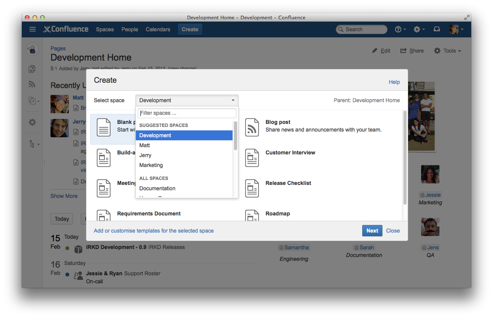493x318 pixels.
Task: Open the help menu question mark icon
Action: pos(398,29)
